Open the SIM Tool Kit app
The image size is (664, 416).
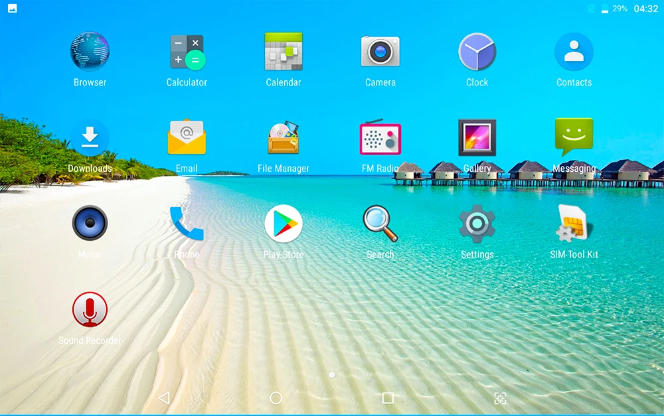[574, 224]
